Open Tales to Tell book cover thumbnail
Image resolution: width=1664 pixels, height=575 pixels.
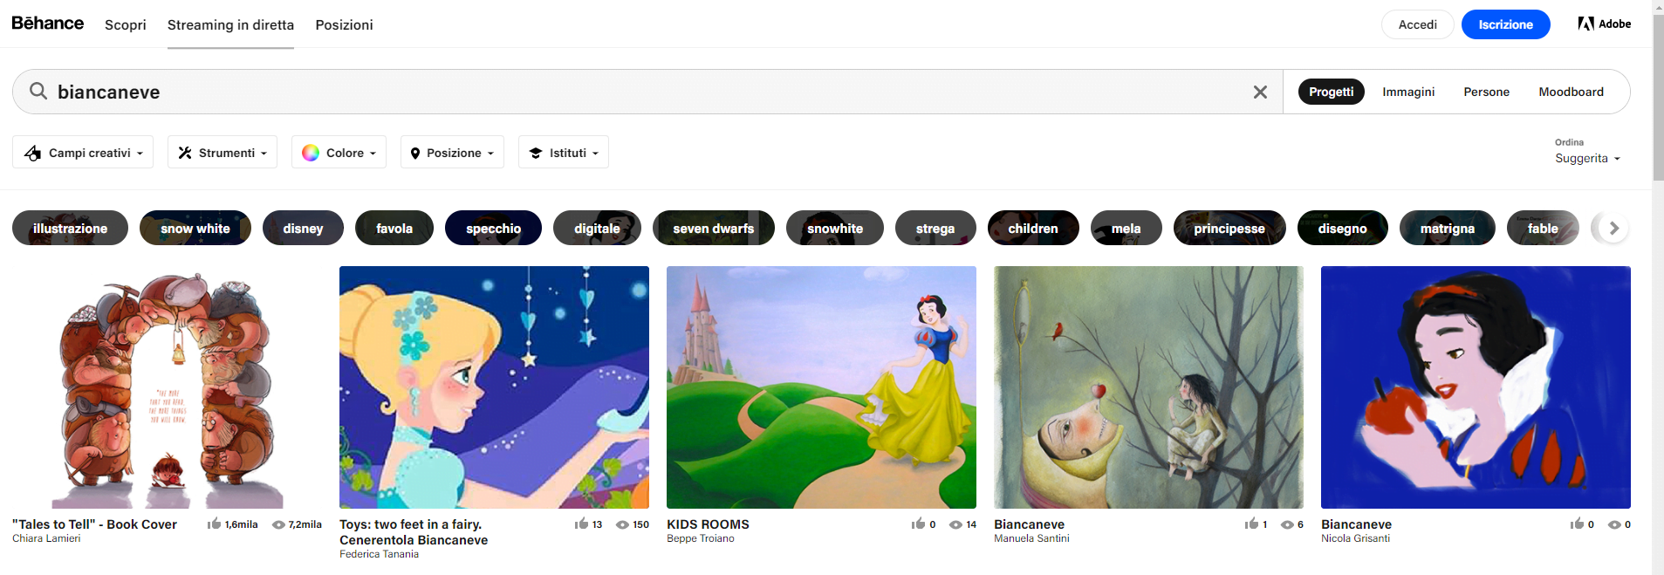[167, 387]
